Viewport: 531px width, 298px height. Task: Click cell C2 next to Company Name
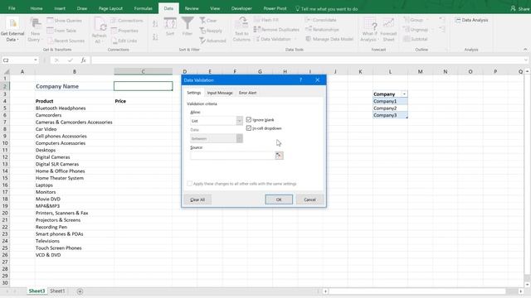(x=143, y=86)
